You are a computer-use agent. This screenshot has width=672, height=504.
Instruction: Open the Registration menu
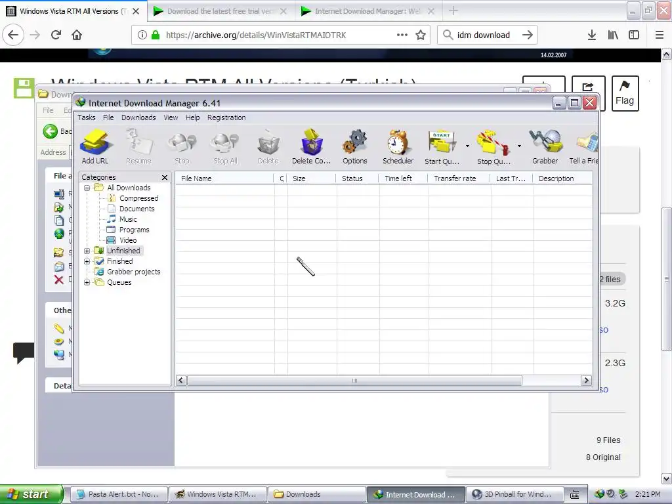(226, 117)
